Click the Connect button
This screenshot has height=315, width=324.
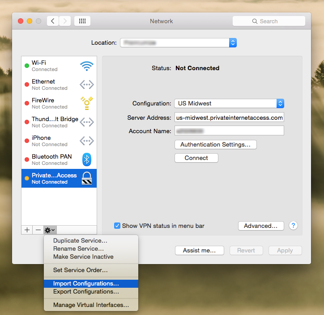tap(196, 158)
